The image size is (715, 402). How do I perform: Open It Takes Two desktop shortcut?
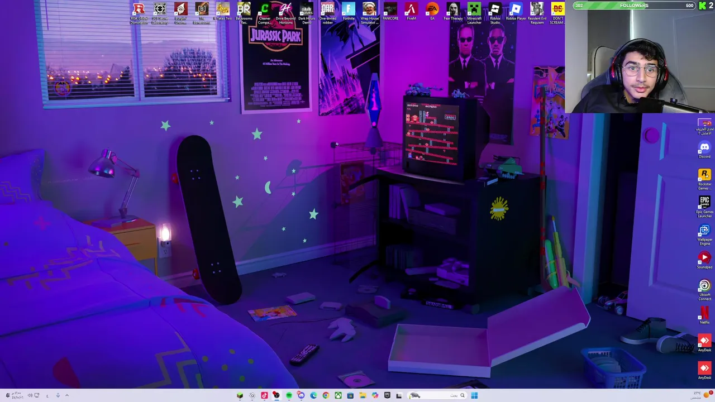click(222, 12)
